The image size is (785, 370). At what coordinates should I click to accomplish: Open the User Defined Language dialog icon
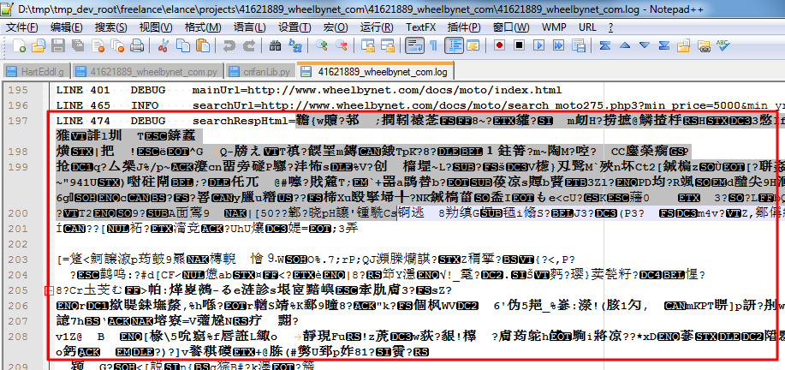coord(473,45)
